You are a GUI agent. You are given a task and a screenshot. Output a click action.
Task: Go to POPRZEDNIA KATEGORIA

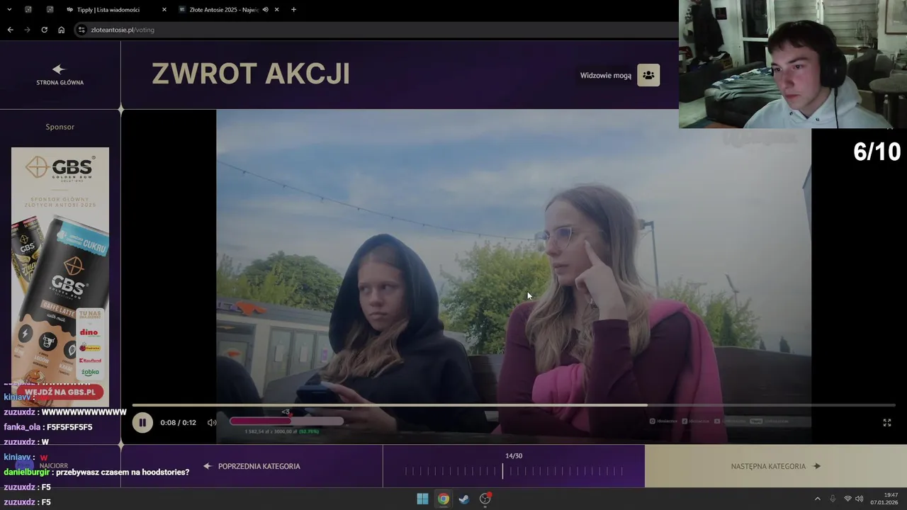(252, 466)
